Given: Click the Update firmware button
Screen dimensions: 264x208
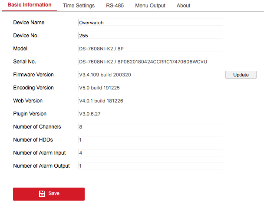Looking at the screenshot, I should pos(241,75).
